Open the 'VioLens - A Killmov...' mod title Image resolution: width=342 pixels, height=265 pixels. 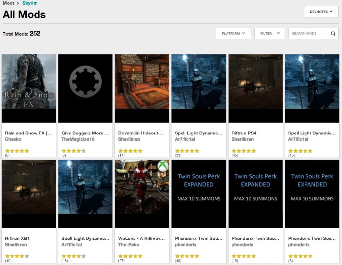click(141, 238)
